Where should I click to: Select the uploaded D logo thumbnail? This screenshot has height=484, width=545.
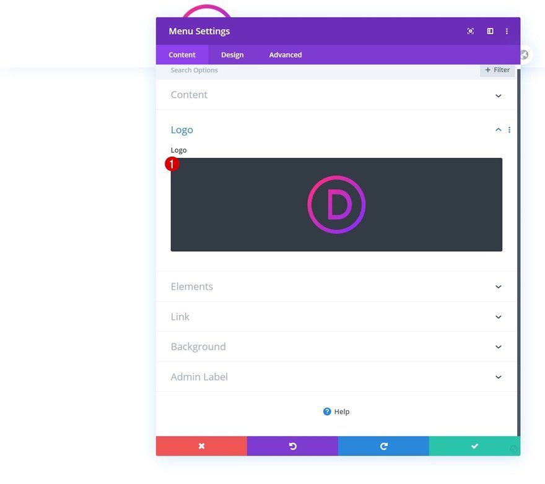point(336,204)
